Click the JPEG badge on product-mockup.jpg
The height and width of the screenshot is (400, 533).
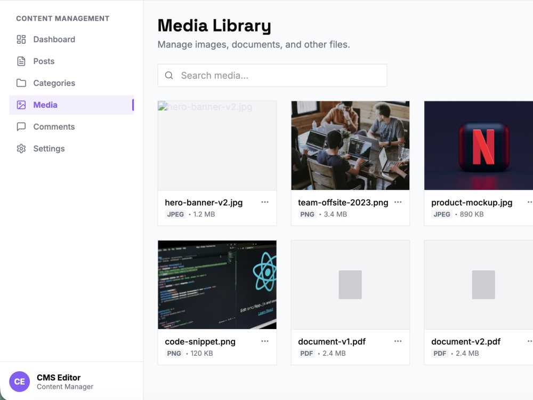[x=442, y=214]
